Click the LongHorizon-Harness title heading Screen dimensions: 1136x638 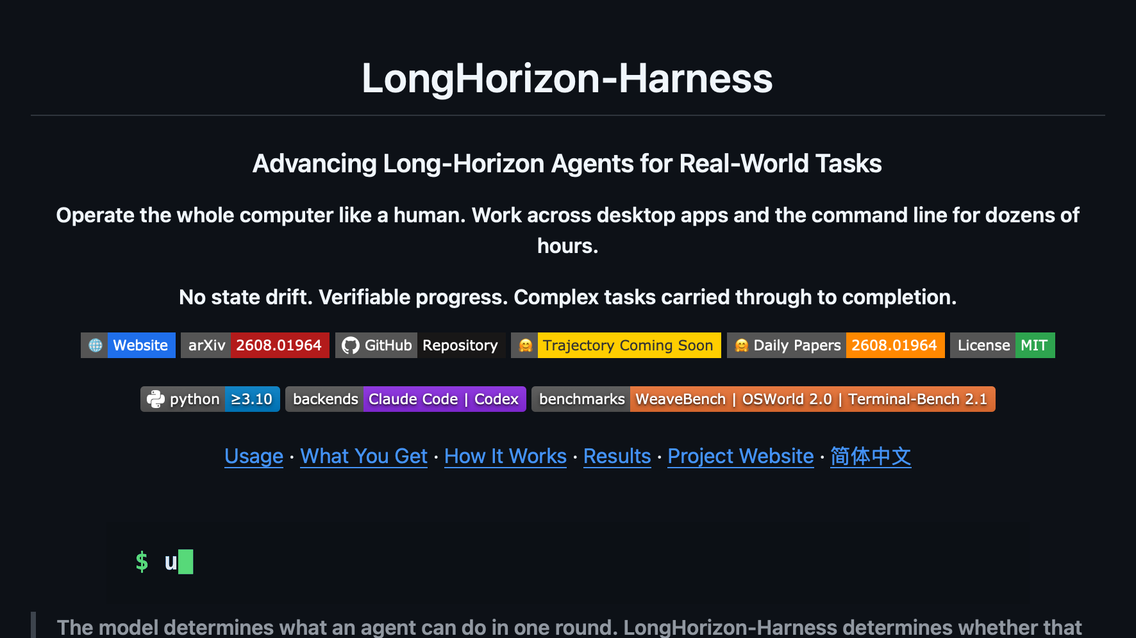tap(567, 78)
